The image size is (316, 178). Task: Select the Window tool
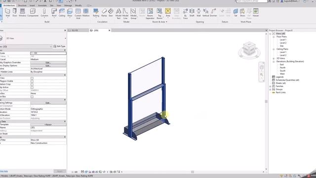point(22,12)
